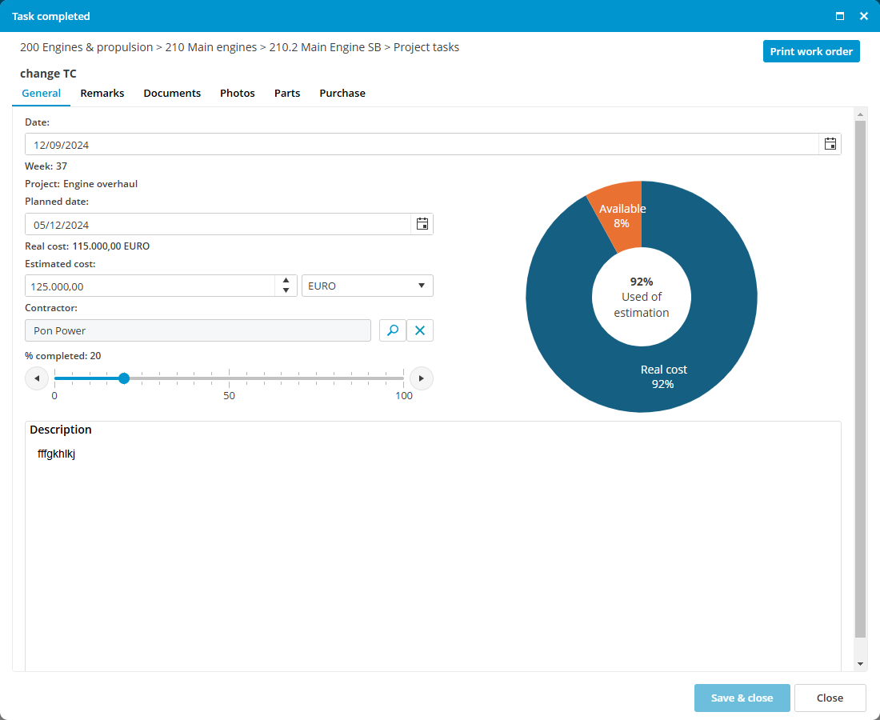The width and height of the screenshot is (880, 720).
Task: Click the 'Project: Engine overhaul' text
Action: pos(82,183)
